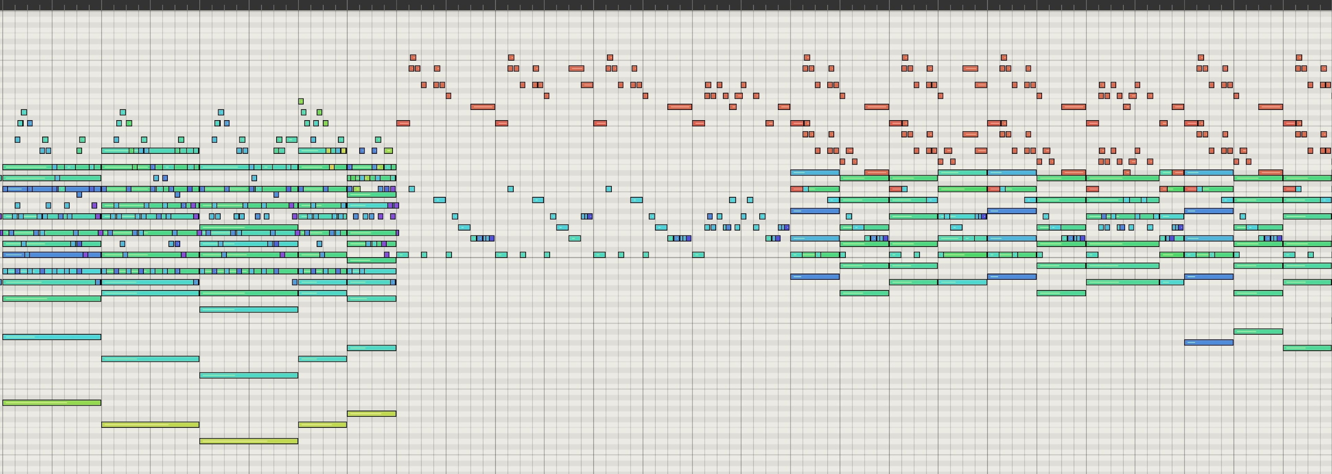Click the topmost red note at far right edge

[x=1299, y=57]
